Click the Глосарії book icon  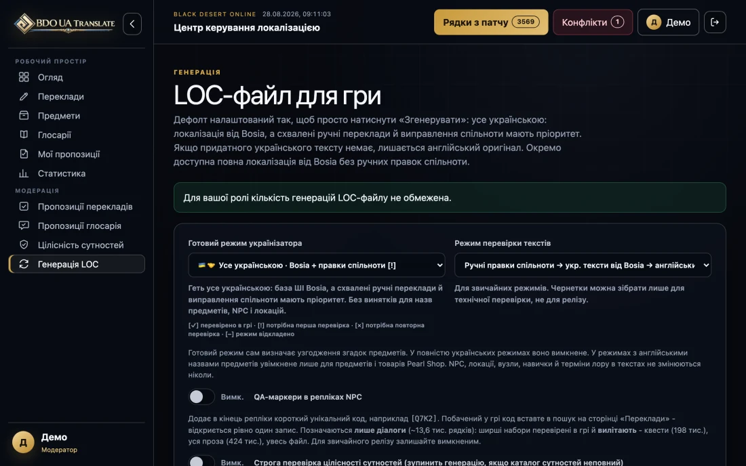(x=24, y=135)
